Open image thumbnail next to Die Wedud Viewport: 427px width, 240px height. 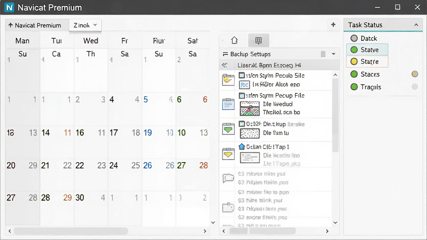click(250, 108)
